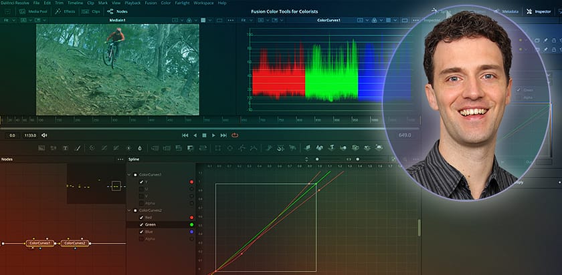The height and width of the screenshot is (275, 562).
Task: Toggle the Clips panel
Action: click(x=91, y=11)
